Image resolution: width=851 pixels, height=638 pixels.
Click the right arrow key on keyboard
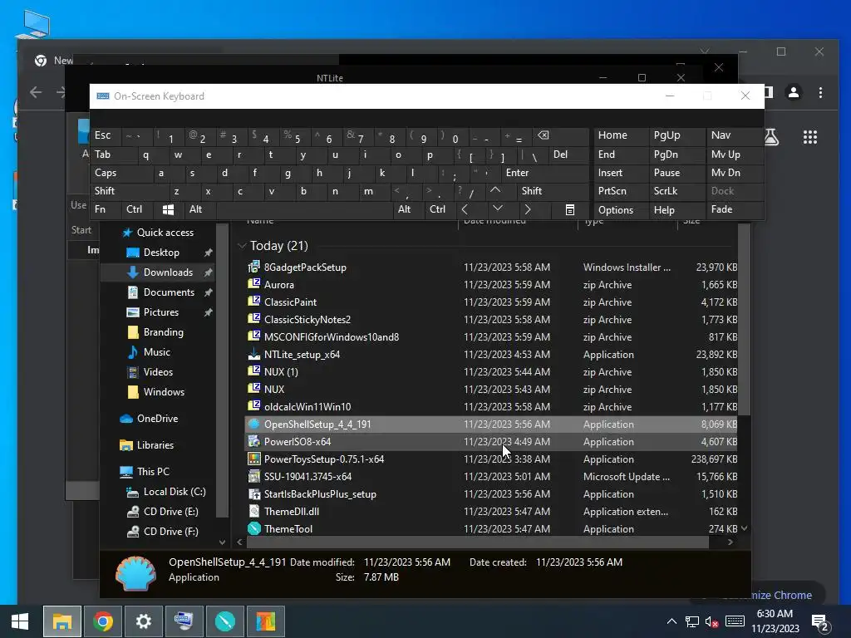click(528, 209)
